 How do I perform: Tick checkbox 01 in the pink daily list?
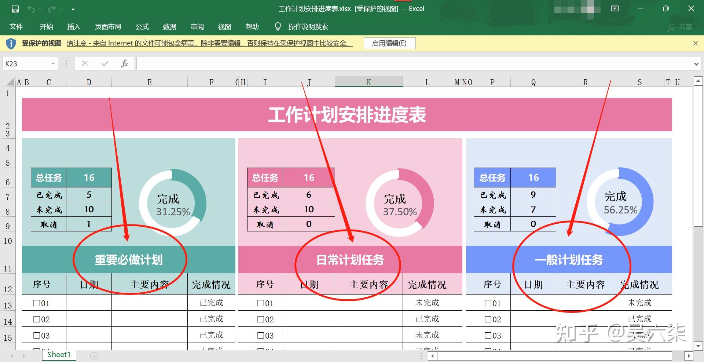260,303
